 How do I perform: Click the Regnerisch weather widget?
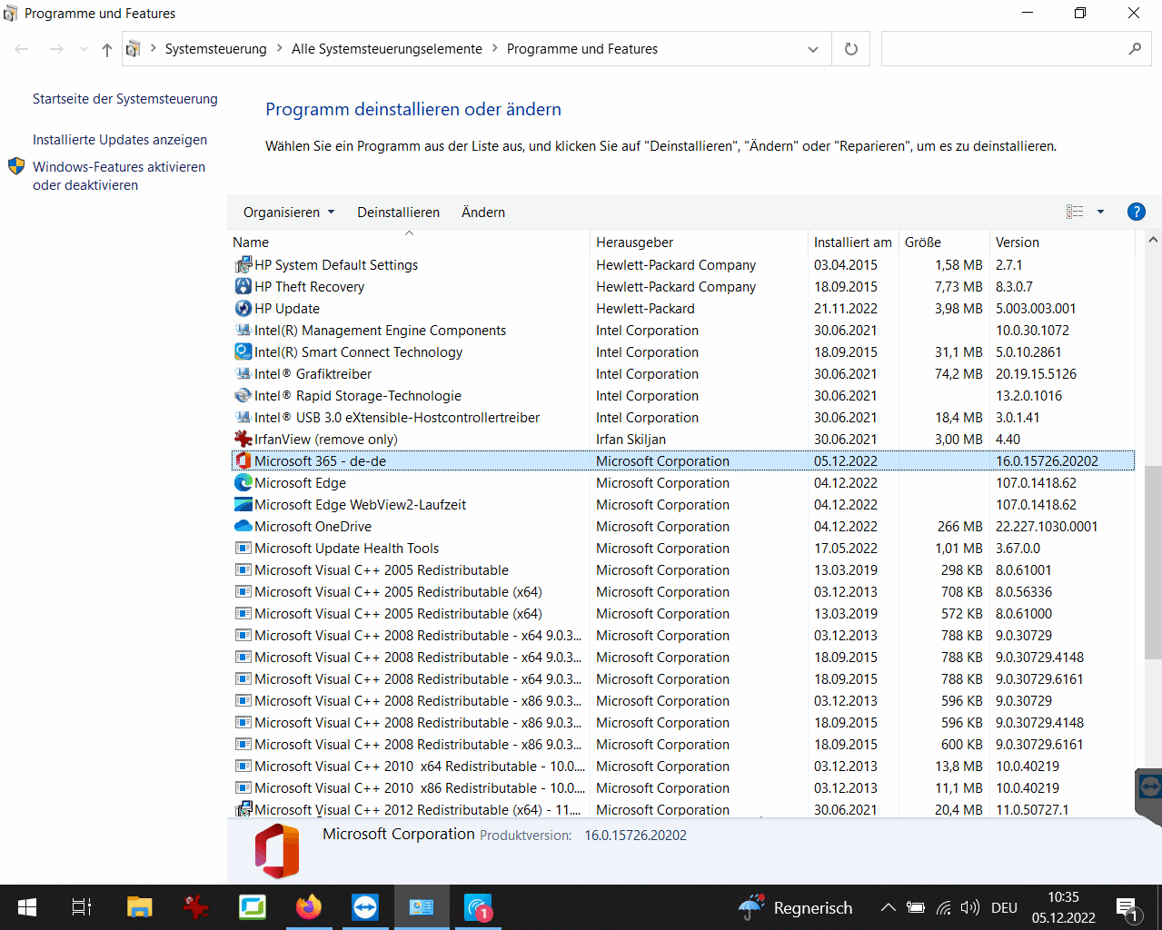(x=796, y=907)
